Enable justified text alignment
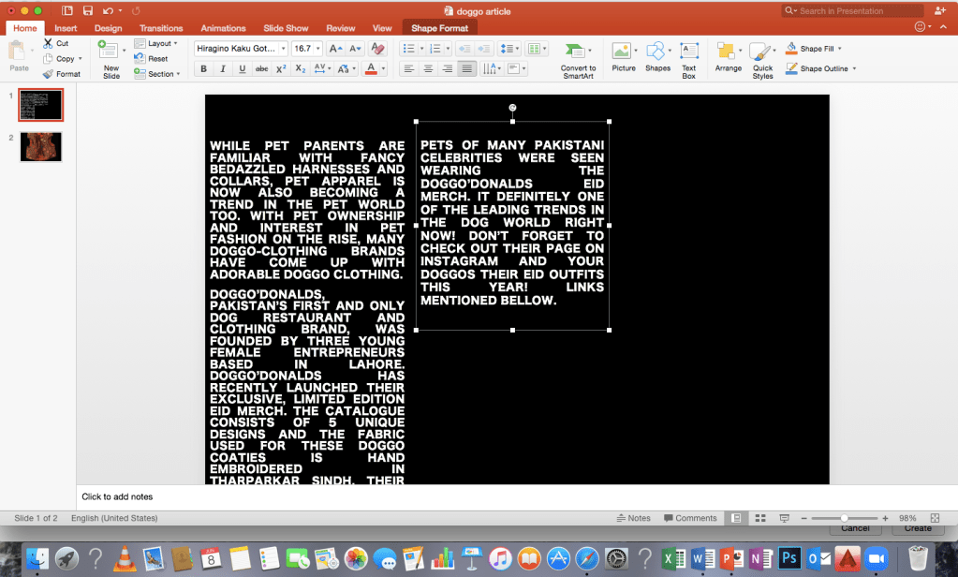The width and height of the screenshot is (958, 577). (x=466, y=68)
